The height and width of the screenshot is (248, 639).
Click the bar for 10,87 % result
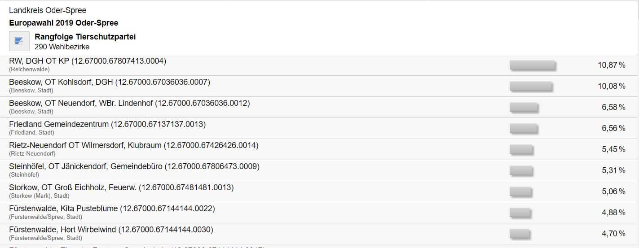tap(532, 65)
